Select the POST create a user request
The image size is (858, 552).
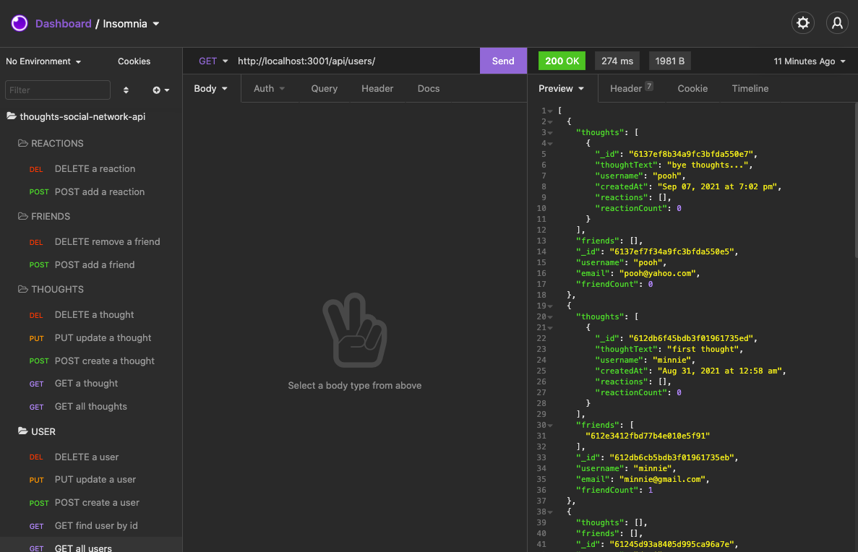coord(91,502)
